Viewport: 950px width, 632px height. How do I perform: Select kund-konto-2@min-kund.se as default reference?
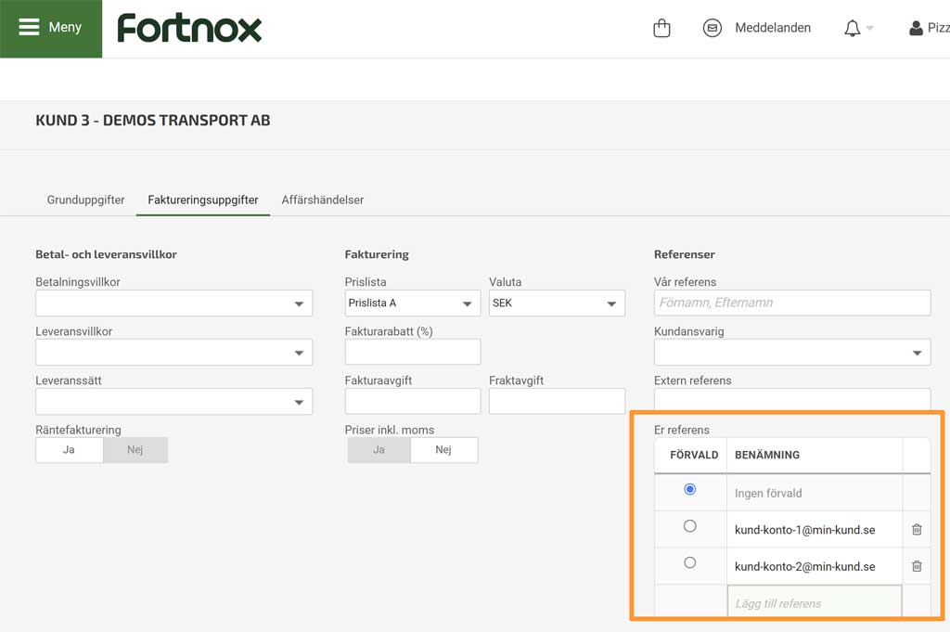pyautogui.click(x=689, y=562)
